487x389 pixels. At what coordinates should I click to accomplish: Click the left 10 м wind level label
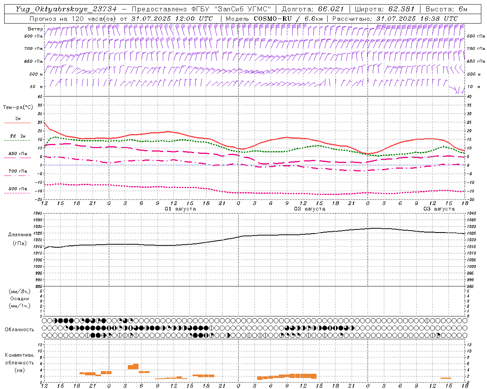coord(37,87)
